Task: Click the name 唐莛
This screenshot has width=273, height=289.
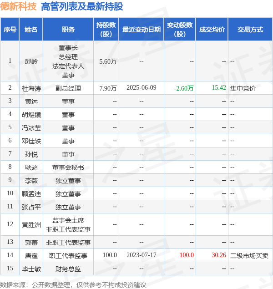Action: (x=31, y=256)
